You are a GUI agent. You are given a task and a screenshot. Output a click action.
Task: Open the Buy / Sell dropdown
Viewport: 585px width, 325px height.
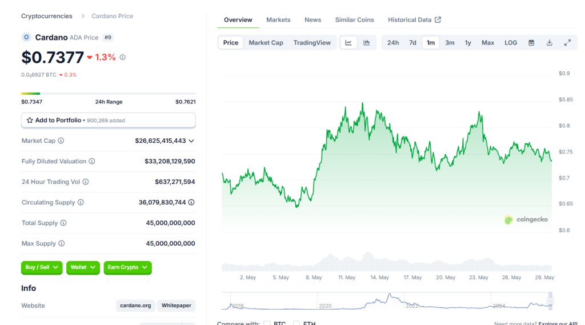[x=42, y=267]
